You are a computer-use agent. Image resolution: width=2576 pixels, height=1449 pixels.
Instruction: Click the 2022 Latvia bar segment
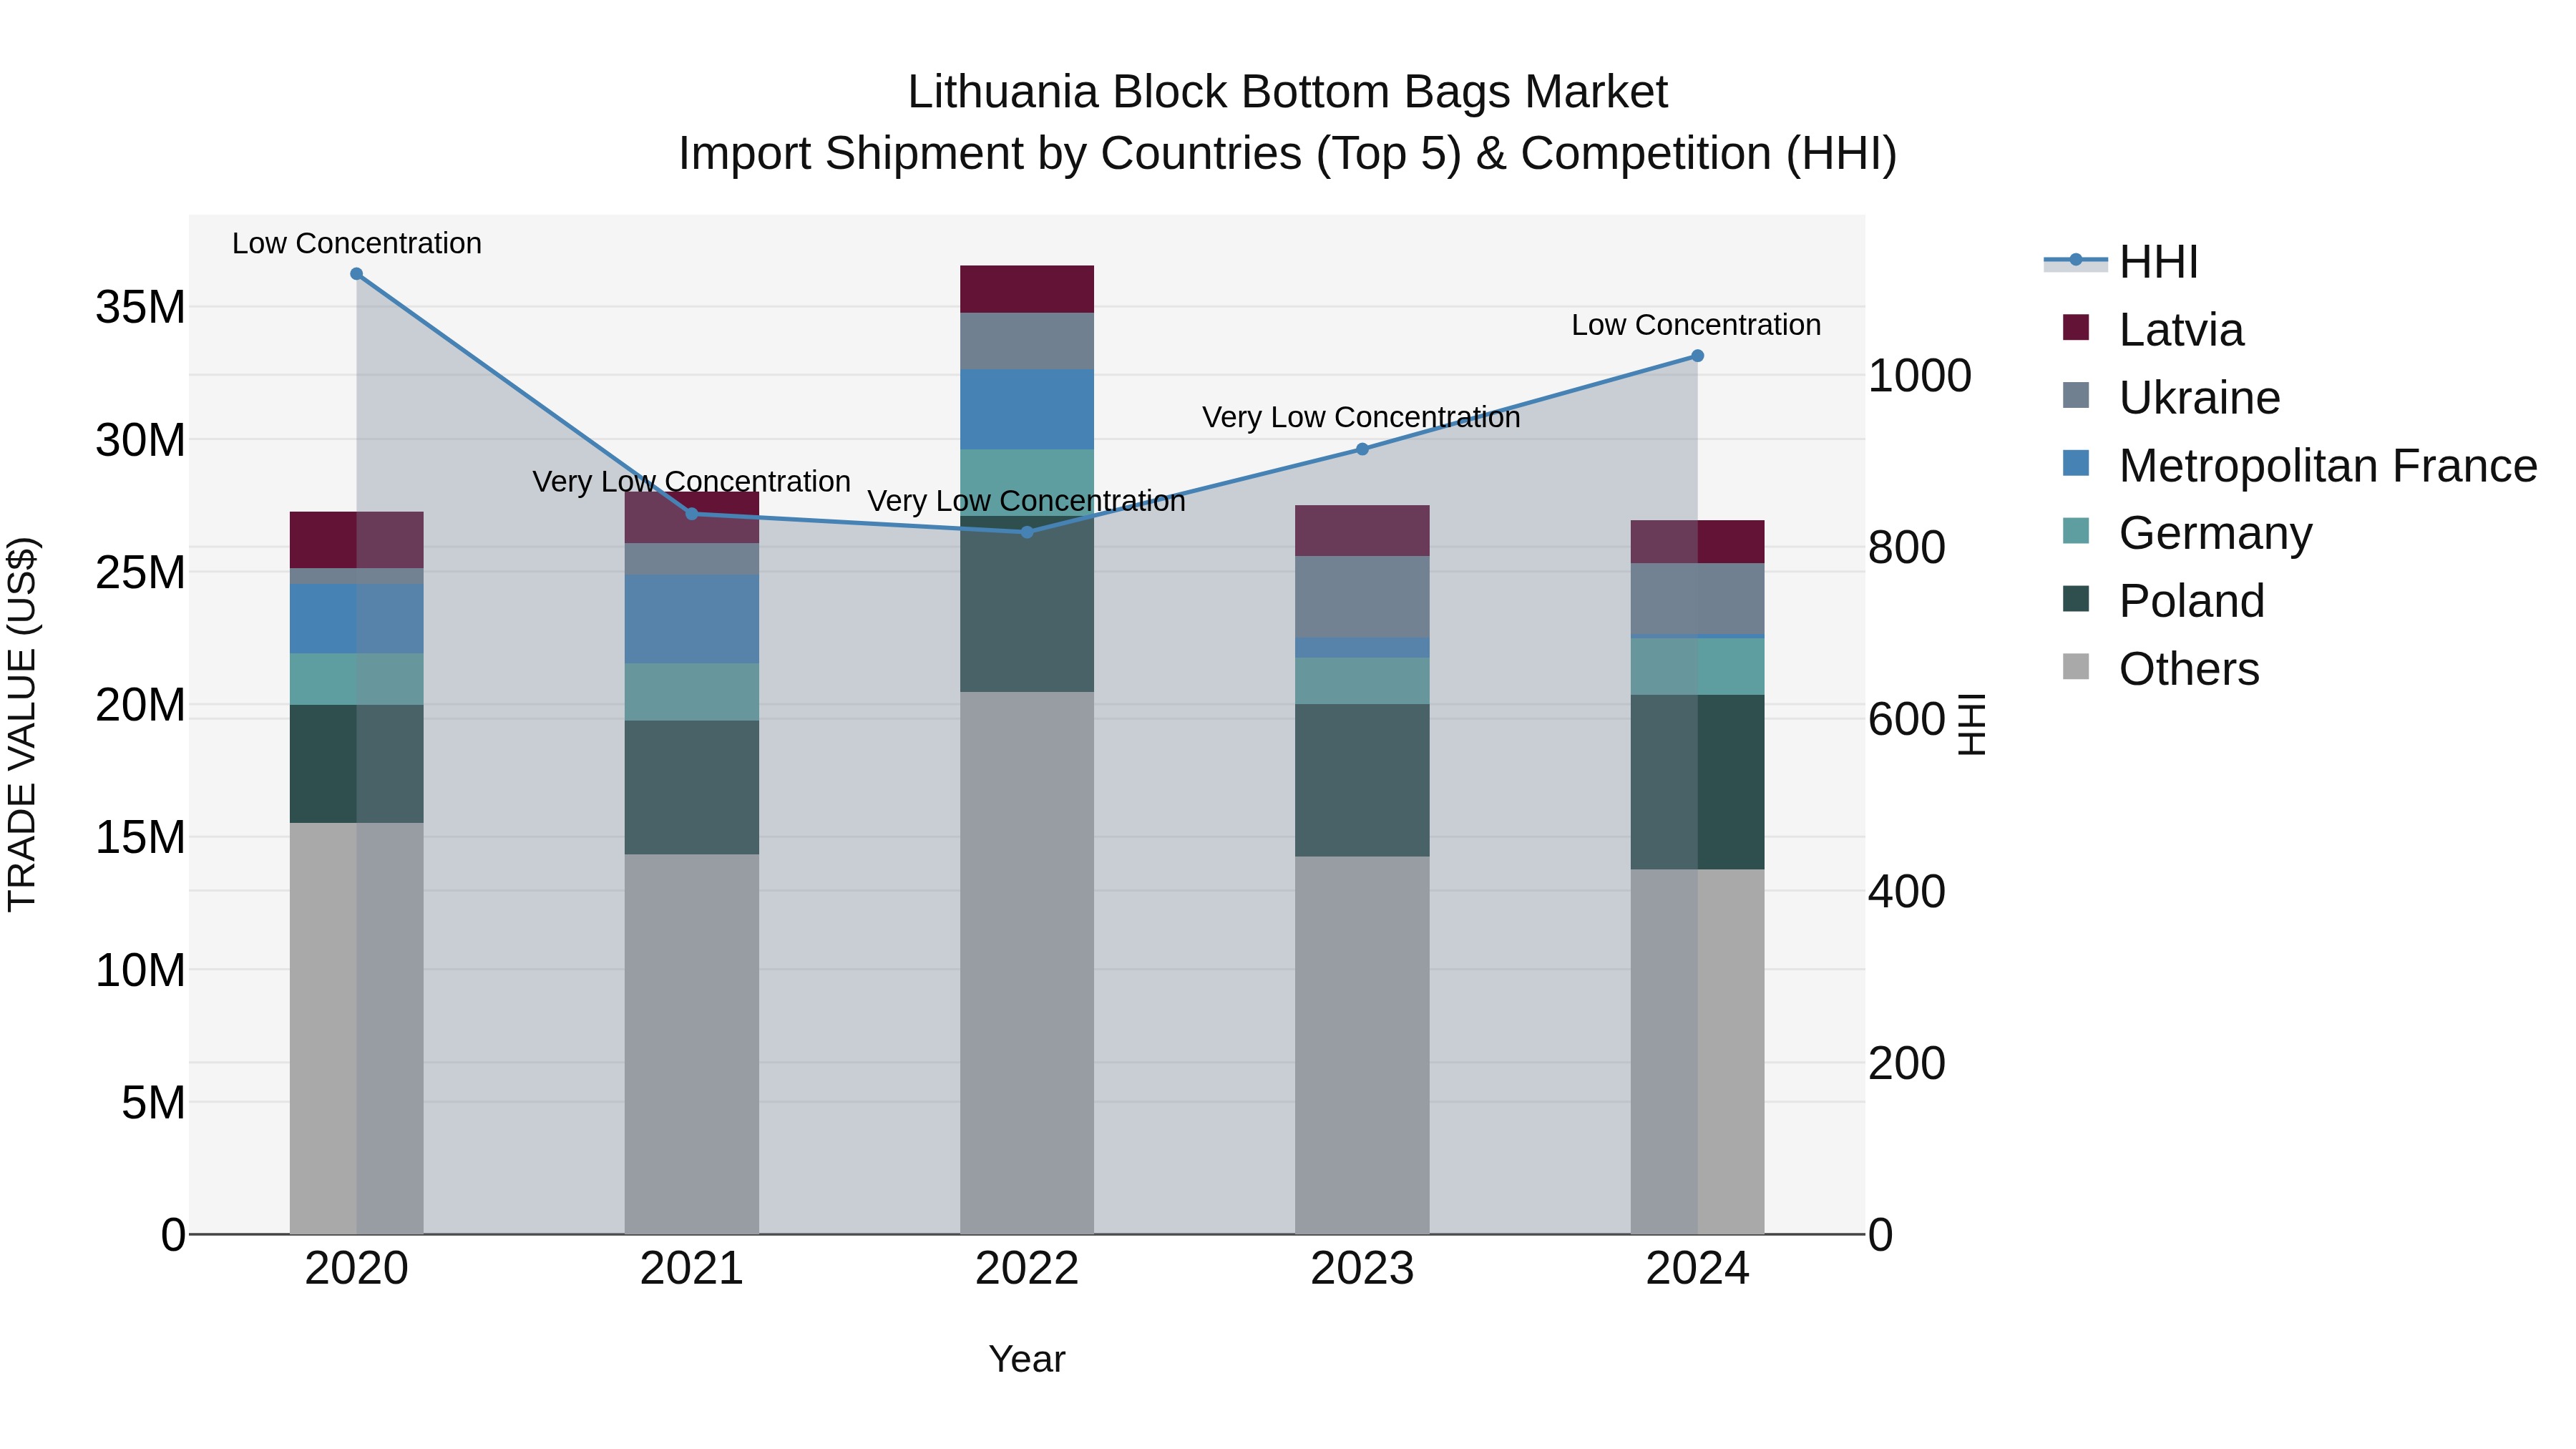click(x=1027, y=289)
